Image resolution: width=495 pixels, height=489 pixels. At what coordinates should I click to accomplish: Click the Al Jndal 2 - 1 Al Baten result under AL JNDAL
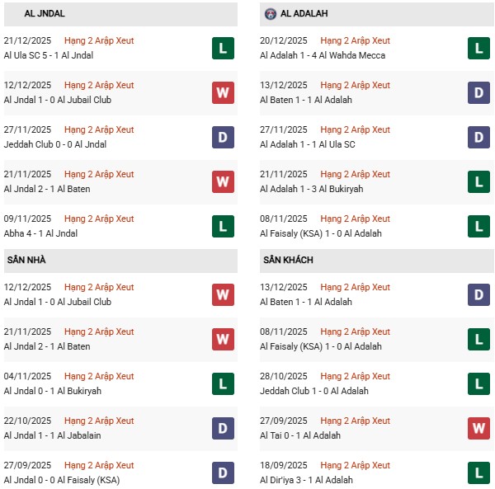coord(47,189)
